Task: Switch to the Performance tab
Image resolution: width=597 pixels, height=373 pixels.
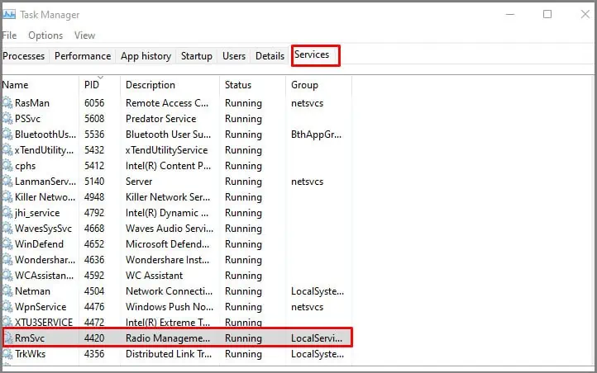Action: tap(83, 56)
